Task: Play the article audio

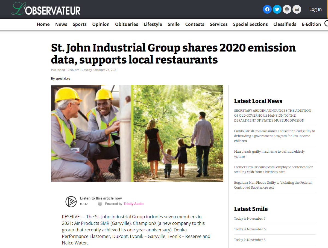Action: click(x=71, y=202)
